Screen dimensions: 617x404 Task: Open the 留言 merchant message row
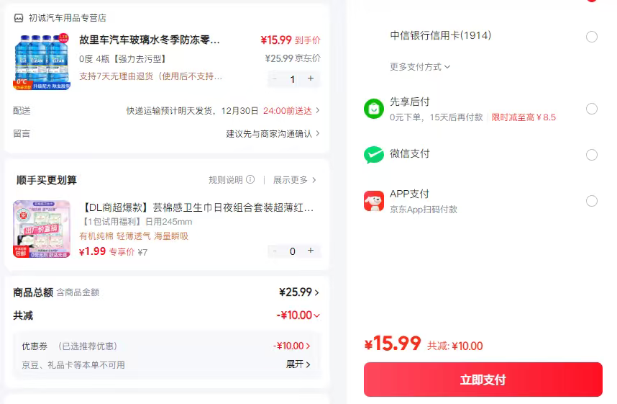(x=273, y=133)
